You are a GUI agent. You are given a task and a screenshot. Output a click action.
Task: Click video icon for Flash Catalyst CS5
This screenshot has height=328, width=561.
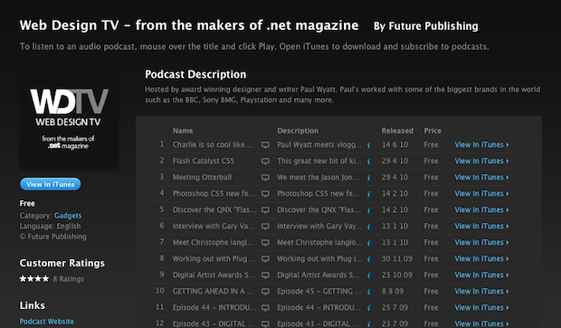pos(265,161)
